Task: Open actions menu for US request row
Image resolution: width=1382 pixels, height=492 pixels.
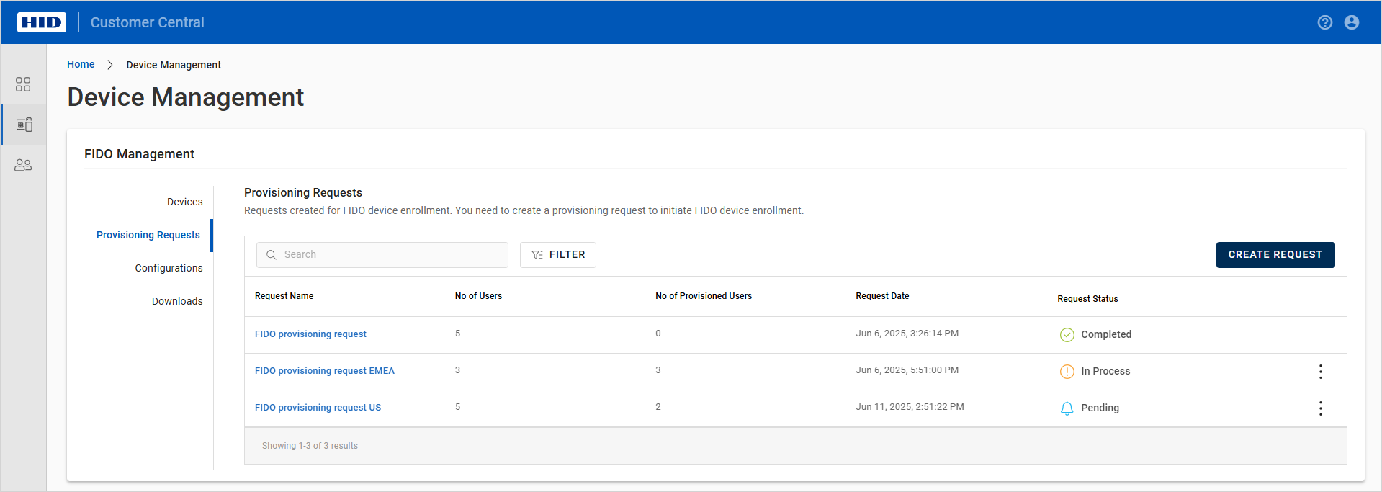Action: point(1320,408)
